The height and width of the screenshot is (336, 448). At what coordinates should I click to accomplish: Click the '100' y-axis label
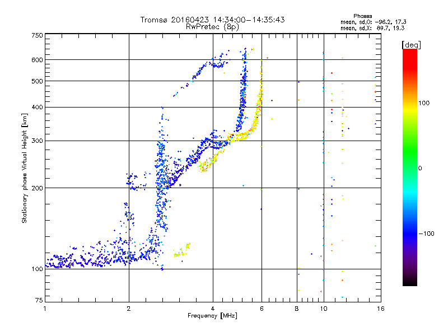37,269
